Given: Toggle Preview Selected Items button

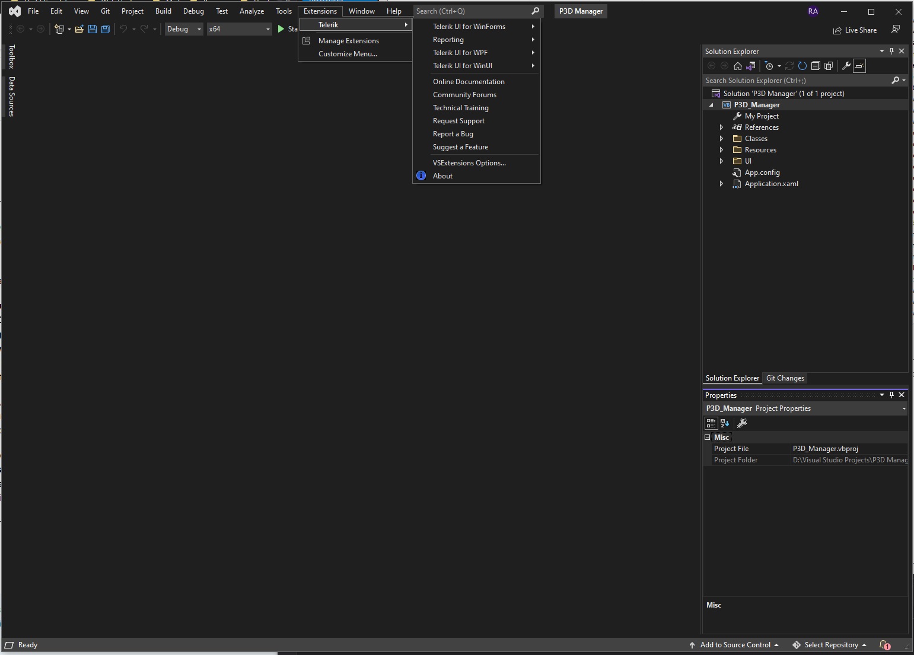Looking at the screenshot, I should click(859, 66).
